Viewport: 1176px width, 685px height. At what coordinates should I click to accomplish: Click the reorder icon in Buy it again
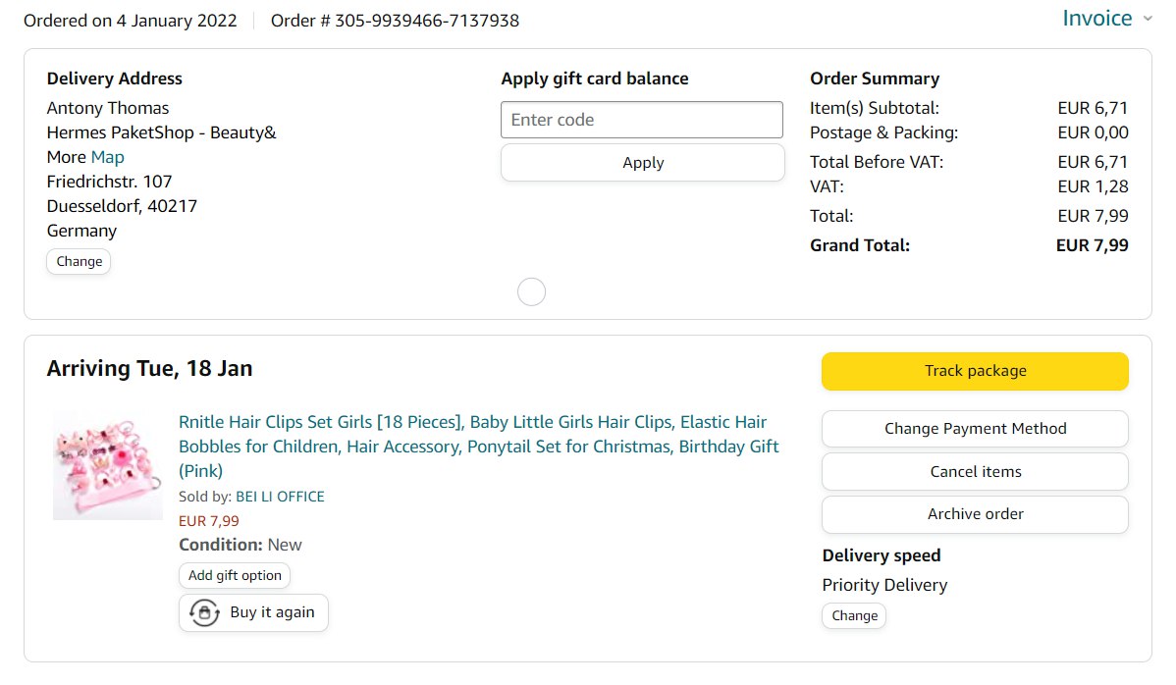click(203, 612)
